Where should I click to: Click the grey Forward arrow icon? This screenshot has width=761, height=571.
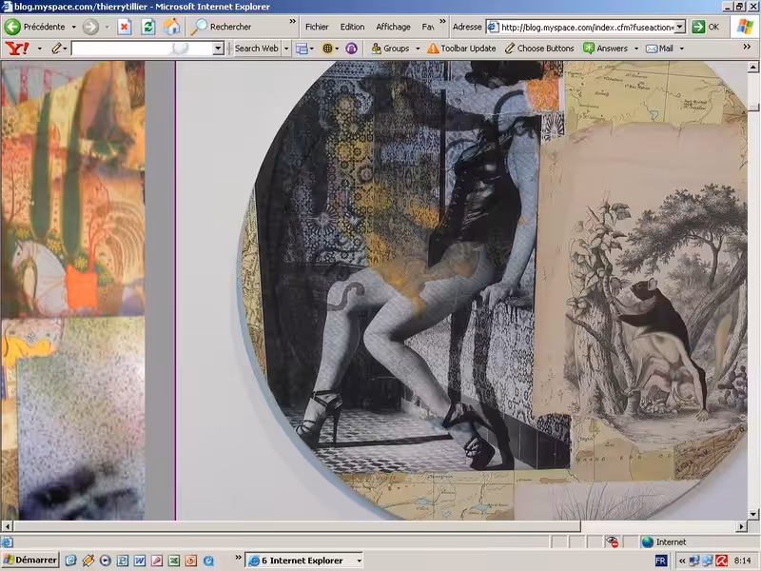tap(90, 27)
